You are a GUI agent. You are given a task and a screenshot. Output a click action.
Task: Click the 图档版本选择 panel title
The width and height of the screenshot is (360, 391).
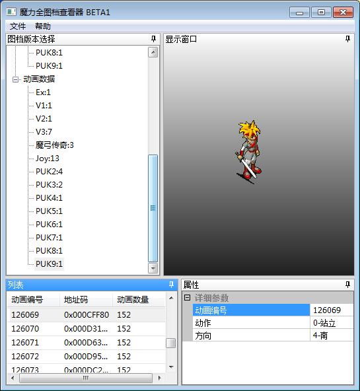(31, 39)
